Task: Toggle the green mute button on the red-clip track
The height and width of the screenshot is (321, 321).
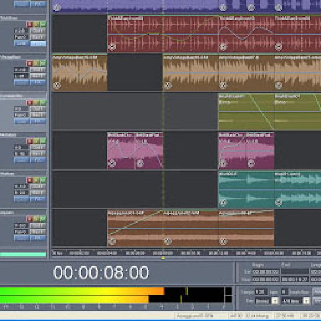Action: tap(43, 24)
